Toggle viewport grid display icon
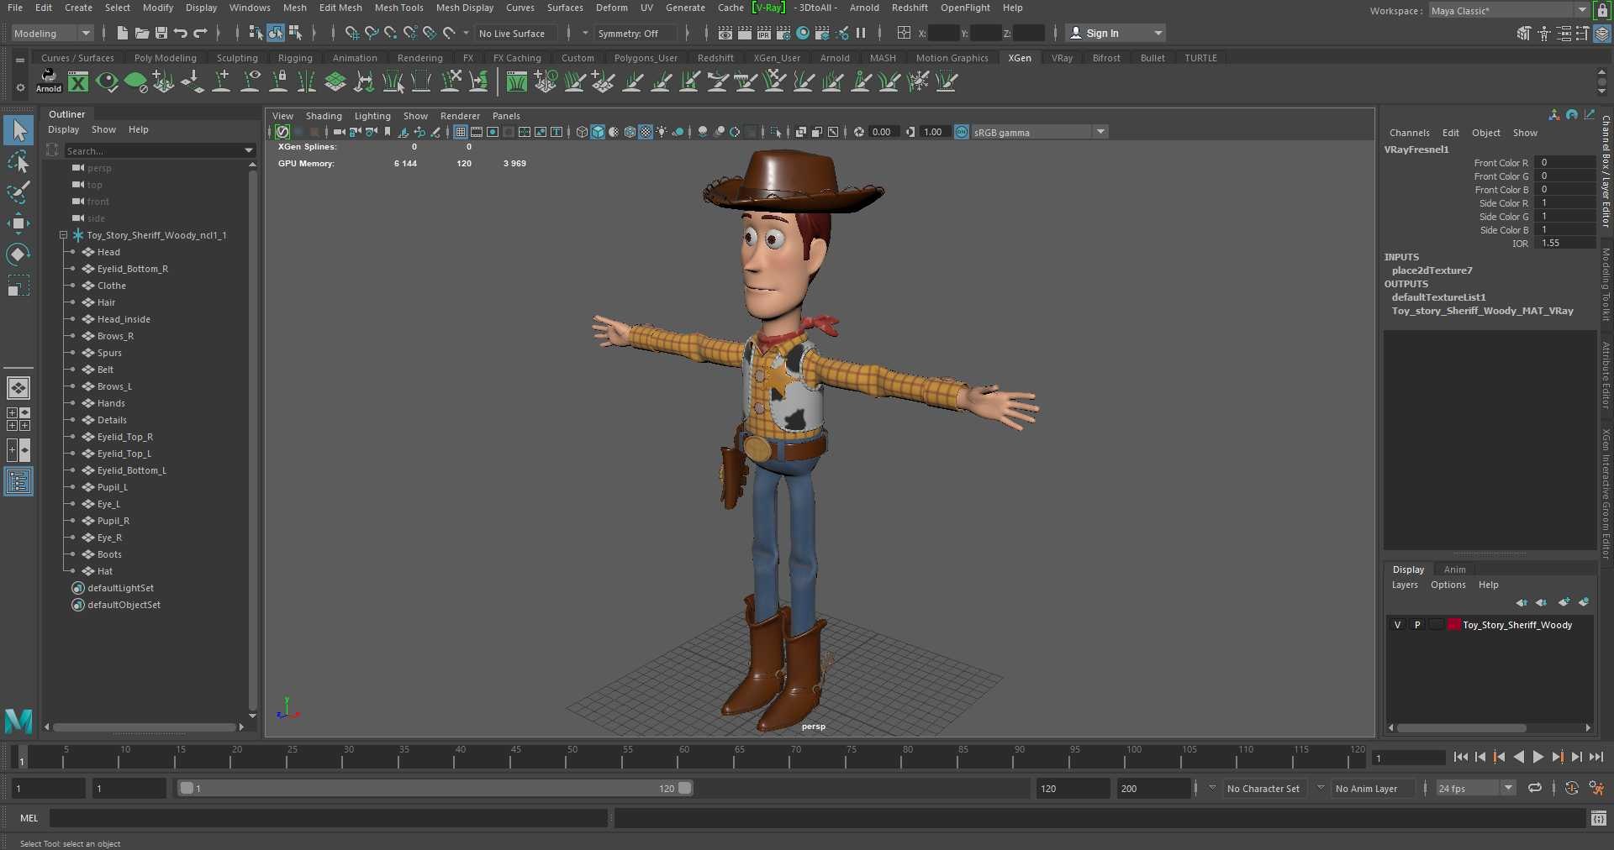The image size is (1614, 850). tap(461, 132)
